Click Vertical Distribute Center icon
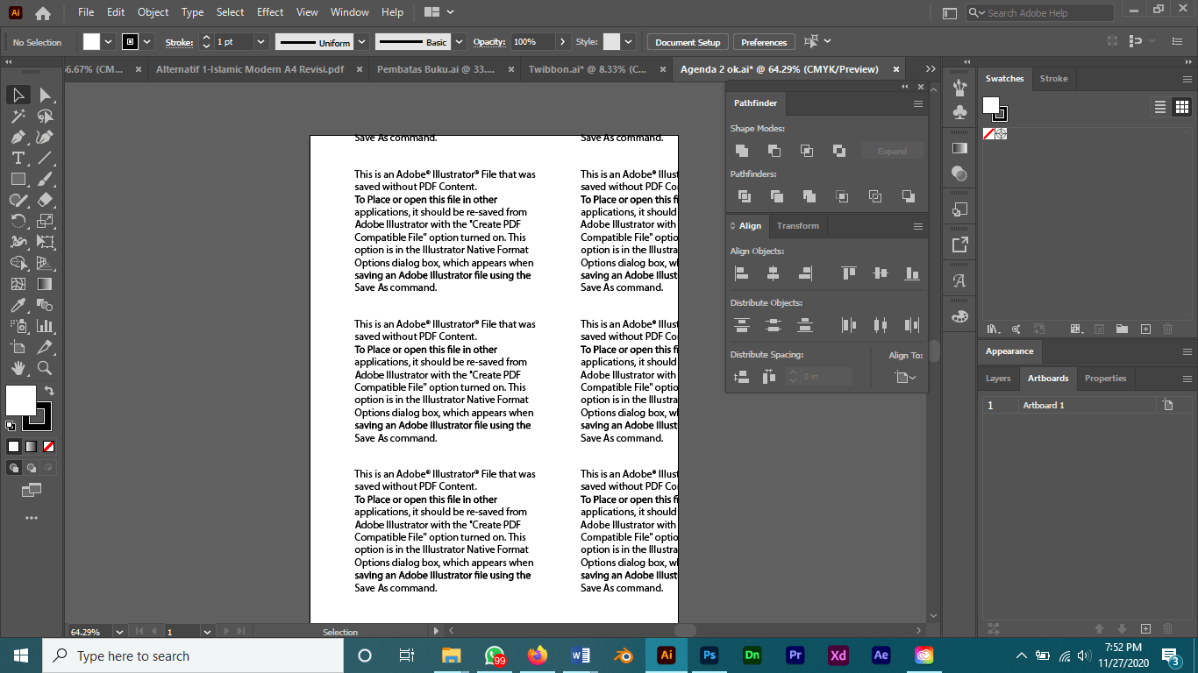This screenshot has width=1198, height=673. pos(774,324)
